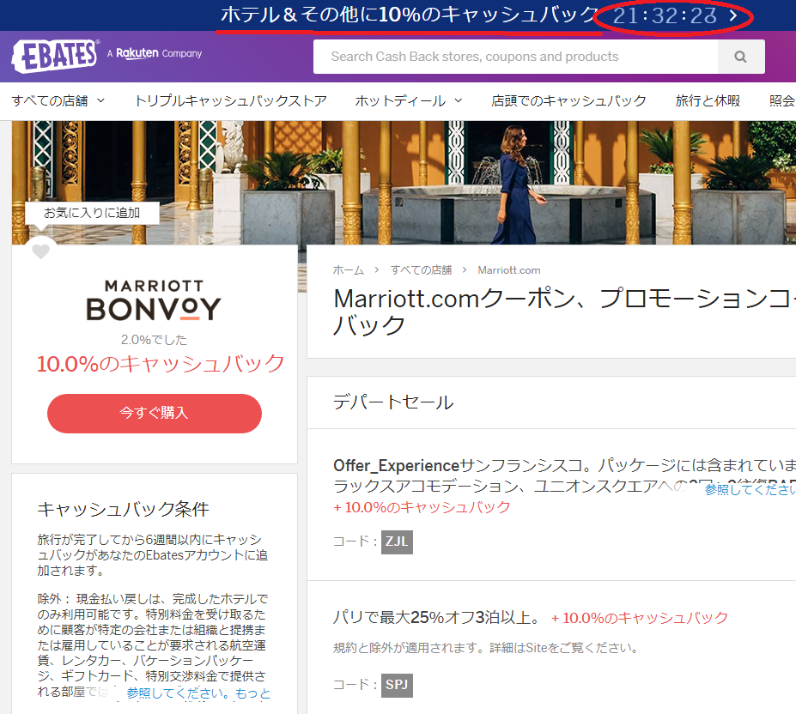The width and height of the screenshot is (796, 714).
Task: Expand the すべての店舗 dropdown menu
Action: [58, 101]
